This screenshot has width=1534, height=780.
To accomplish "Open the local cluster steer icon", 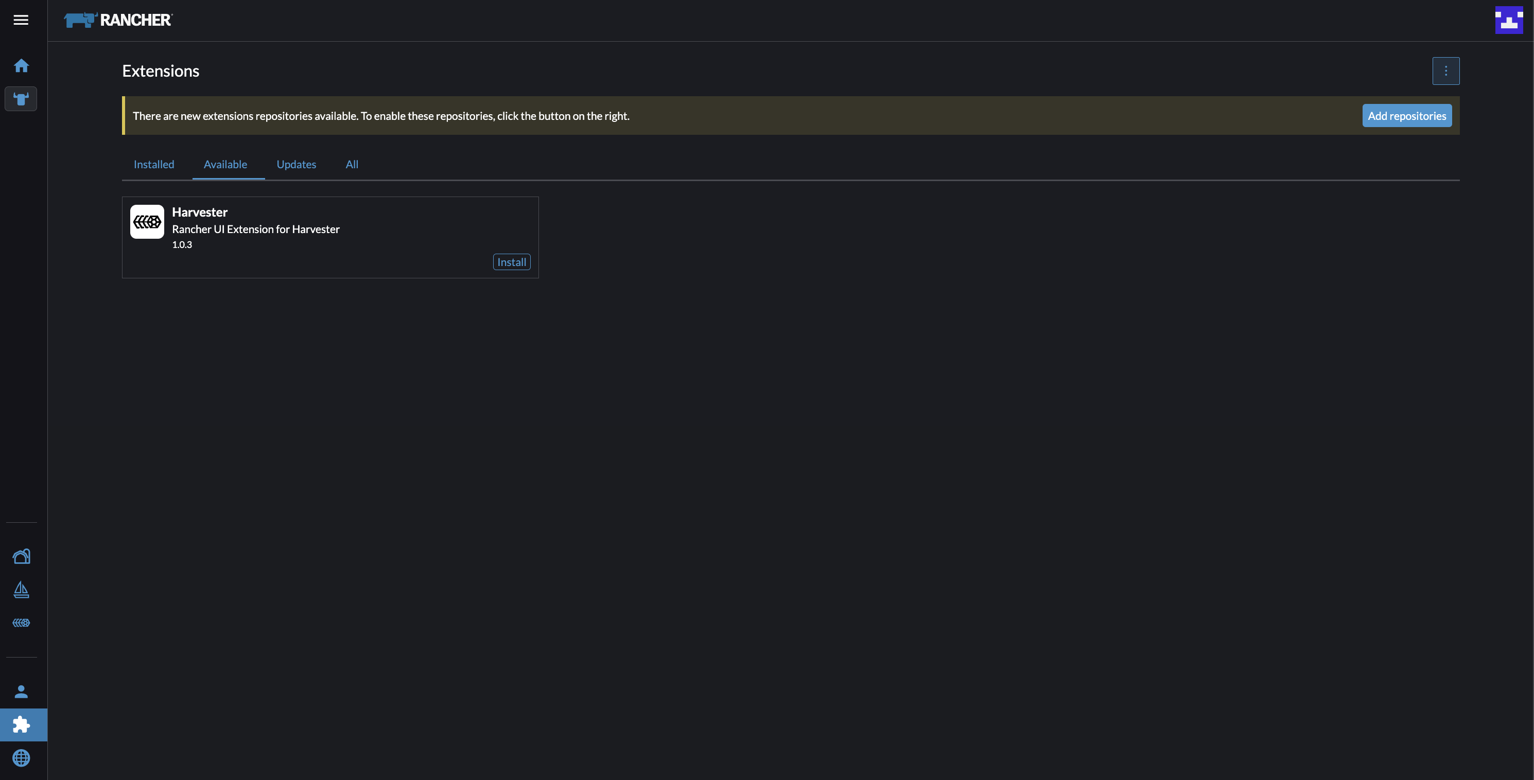I will coord(22,99).
